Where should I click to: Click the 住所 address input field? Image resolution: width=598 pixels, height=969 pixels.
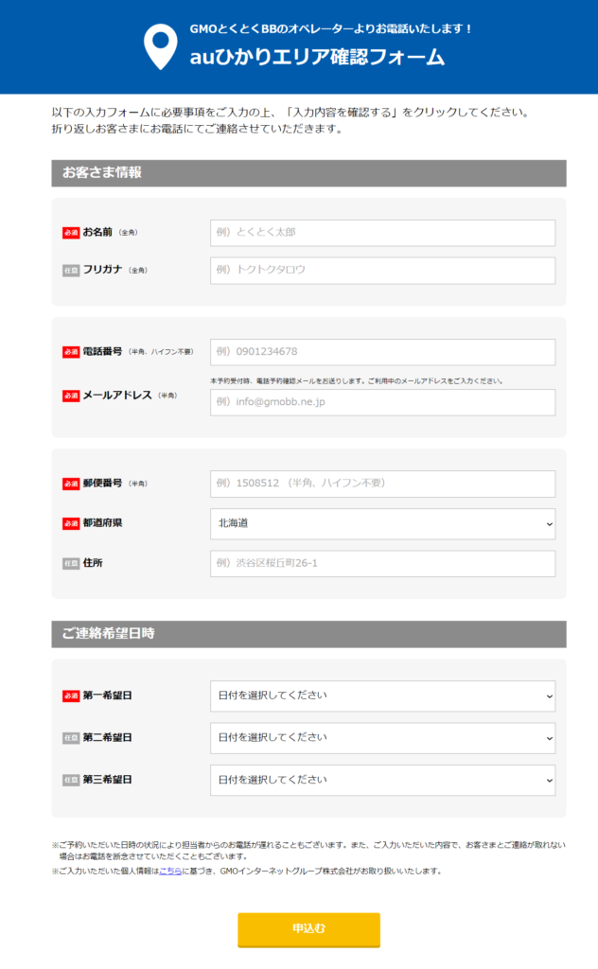(x=382, y=563)
